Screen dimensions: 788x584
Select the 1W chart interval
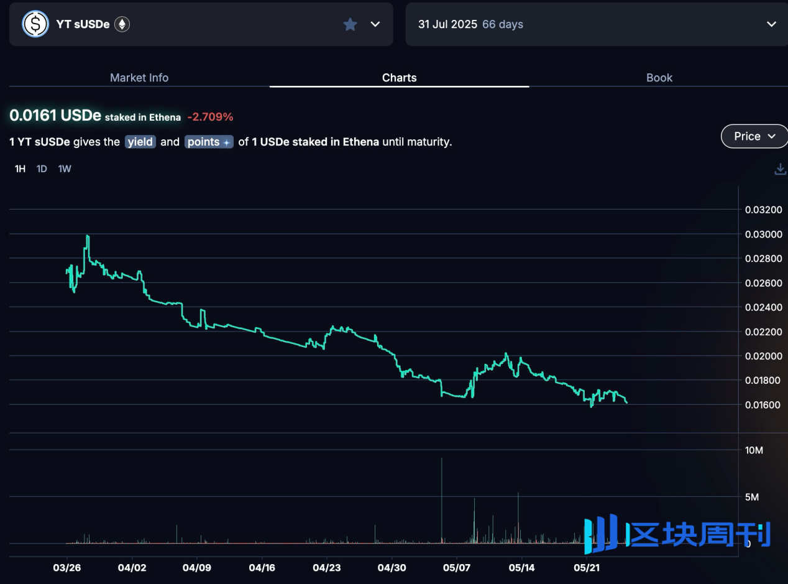click(65, 169)
